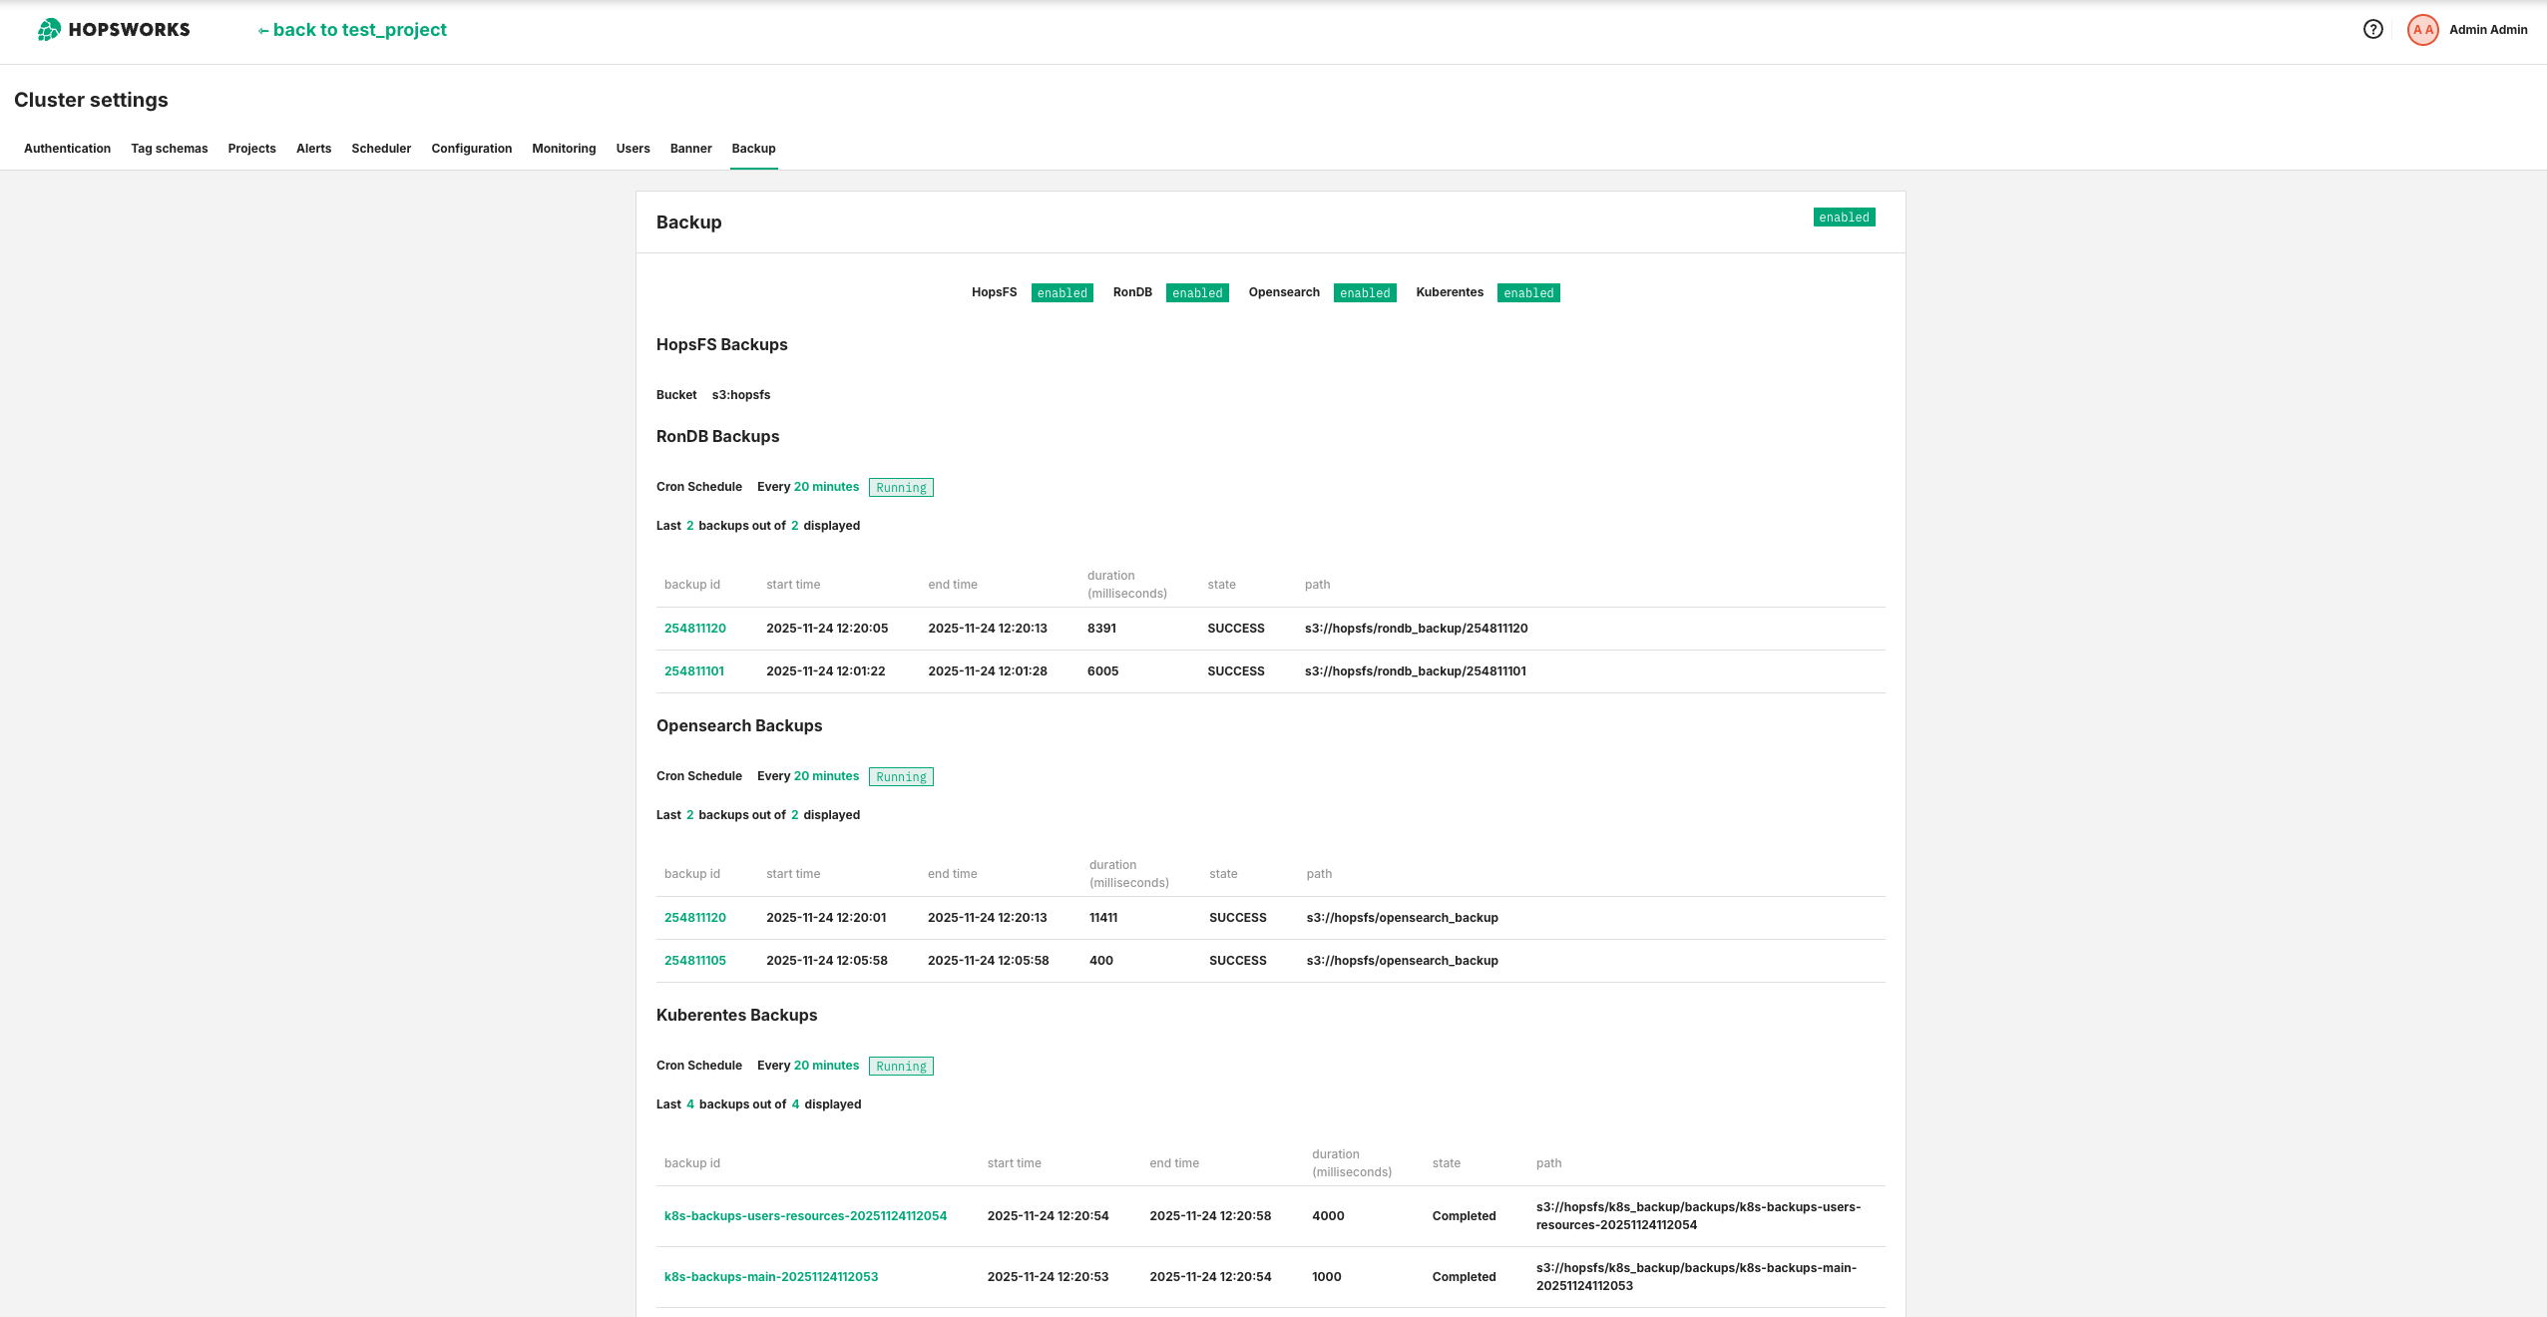This screenshot has width=2547, height=1317.
Task: Switch to the Monitoring tab
Action: click(x=564, y=148)
